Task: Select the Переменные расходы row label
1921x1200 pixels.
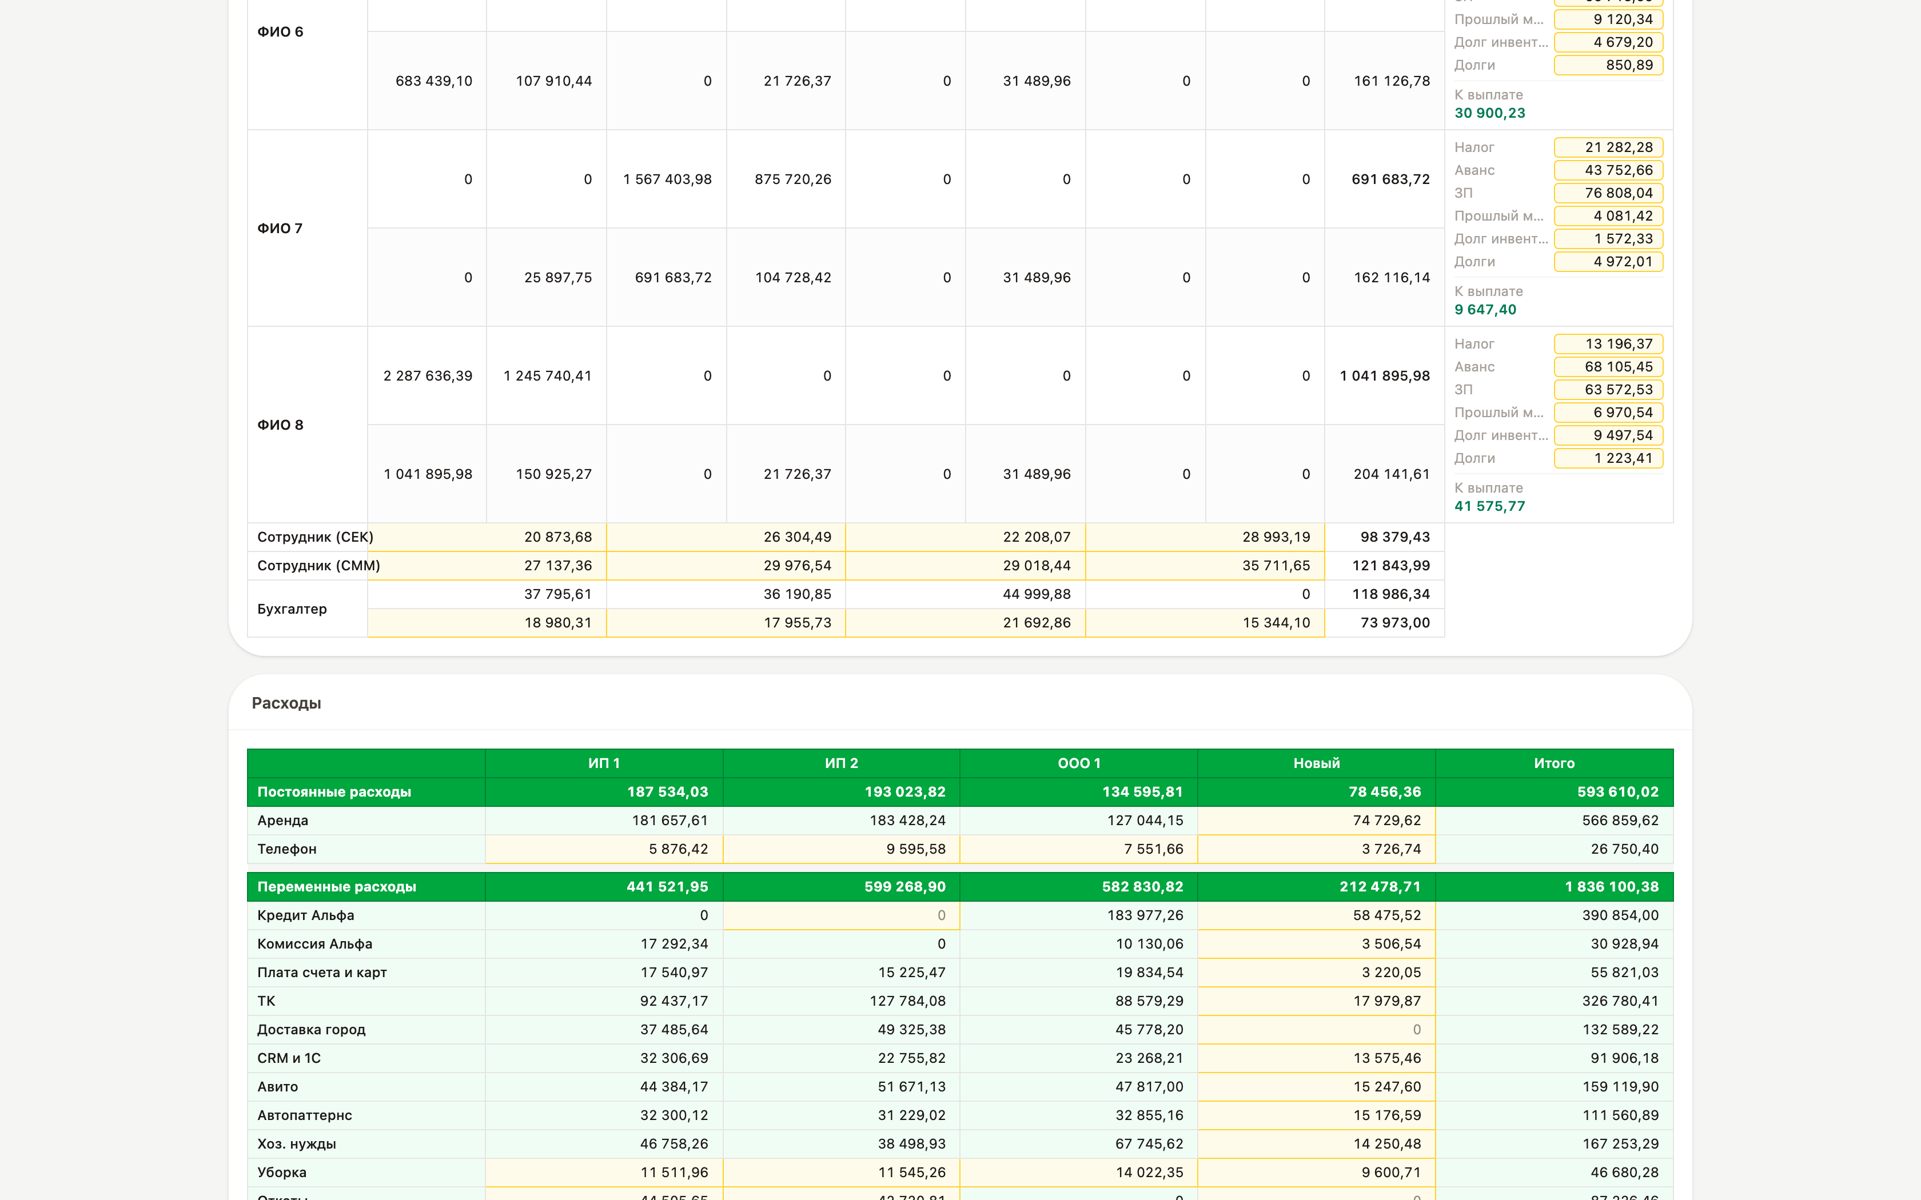Action: [337, 887]
